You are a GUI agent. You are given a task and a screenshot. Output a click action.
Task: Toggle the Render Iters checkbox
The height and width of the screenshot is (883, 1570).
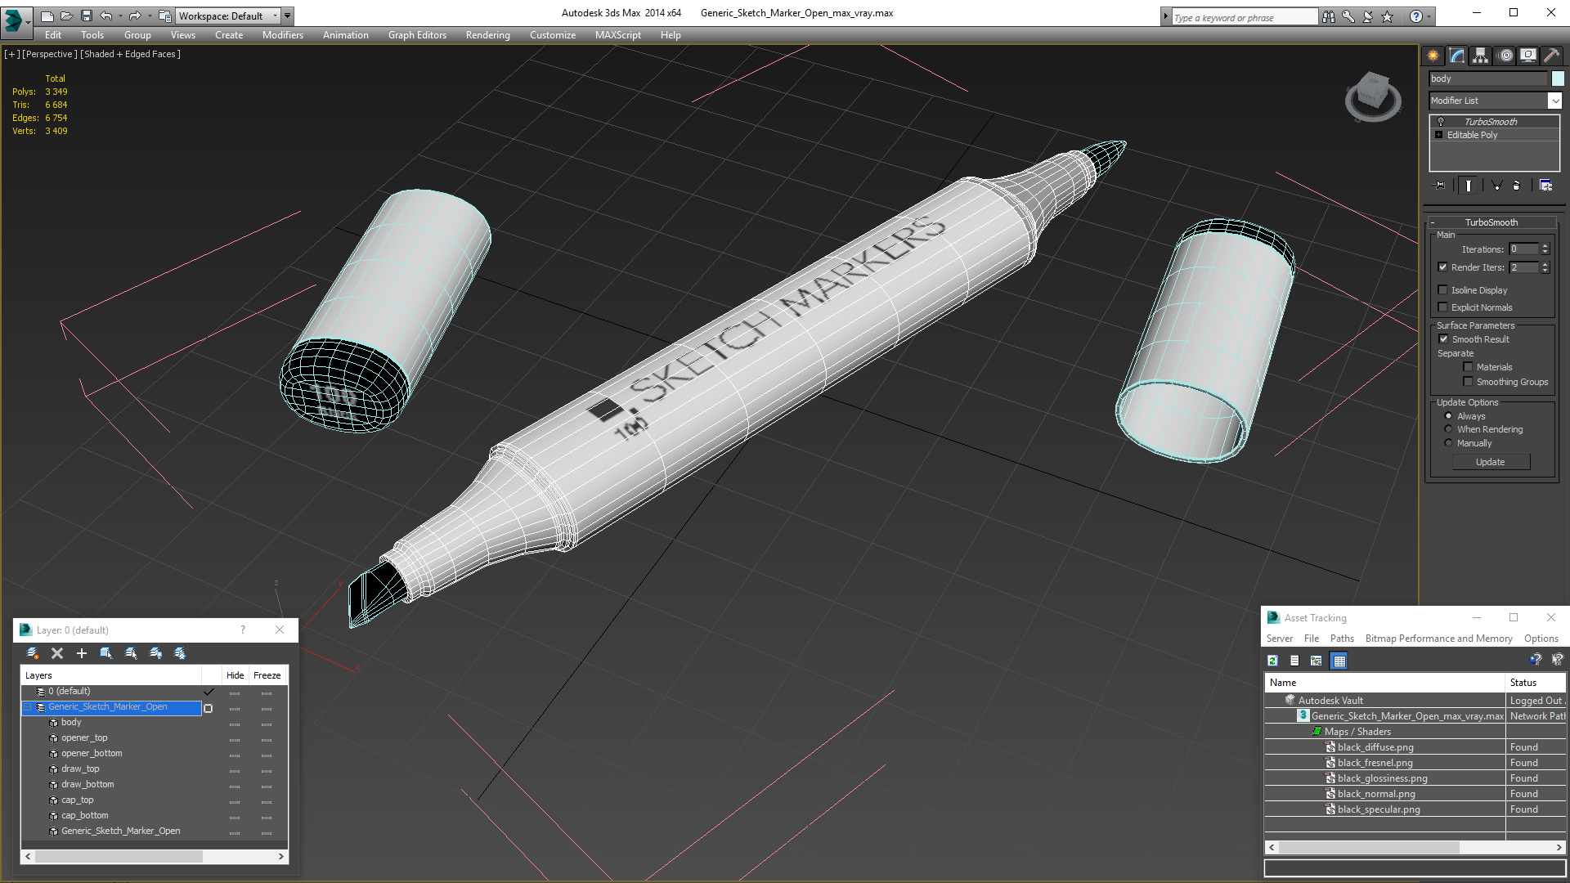coord(1443,267)
